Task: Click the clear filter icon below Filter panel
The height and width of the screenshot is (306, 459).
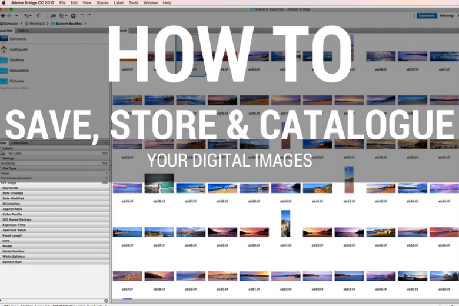Action: tap(106, 301)
